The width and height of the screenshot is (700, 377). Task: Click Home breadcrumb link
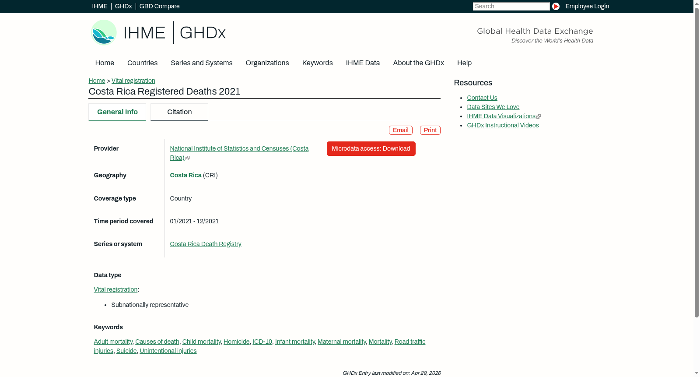coord(97,81)
